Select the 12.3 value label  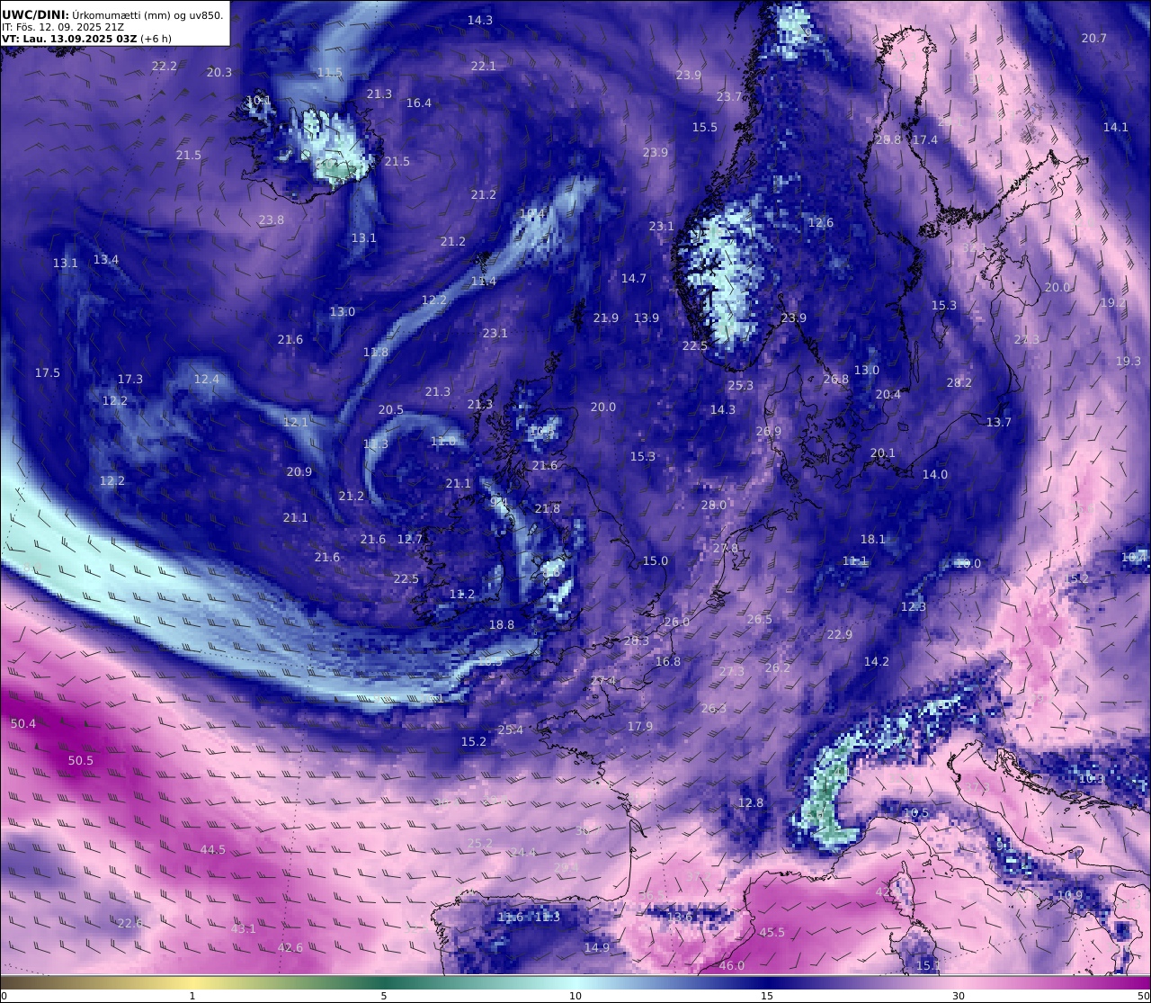913,606
